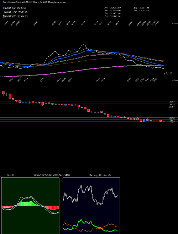Click the 'Pre L' low price value
This screenshot has width=178, height=234.
tap(112, 13)
